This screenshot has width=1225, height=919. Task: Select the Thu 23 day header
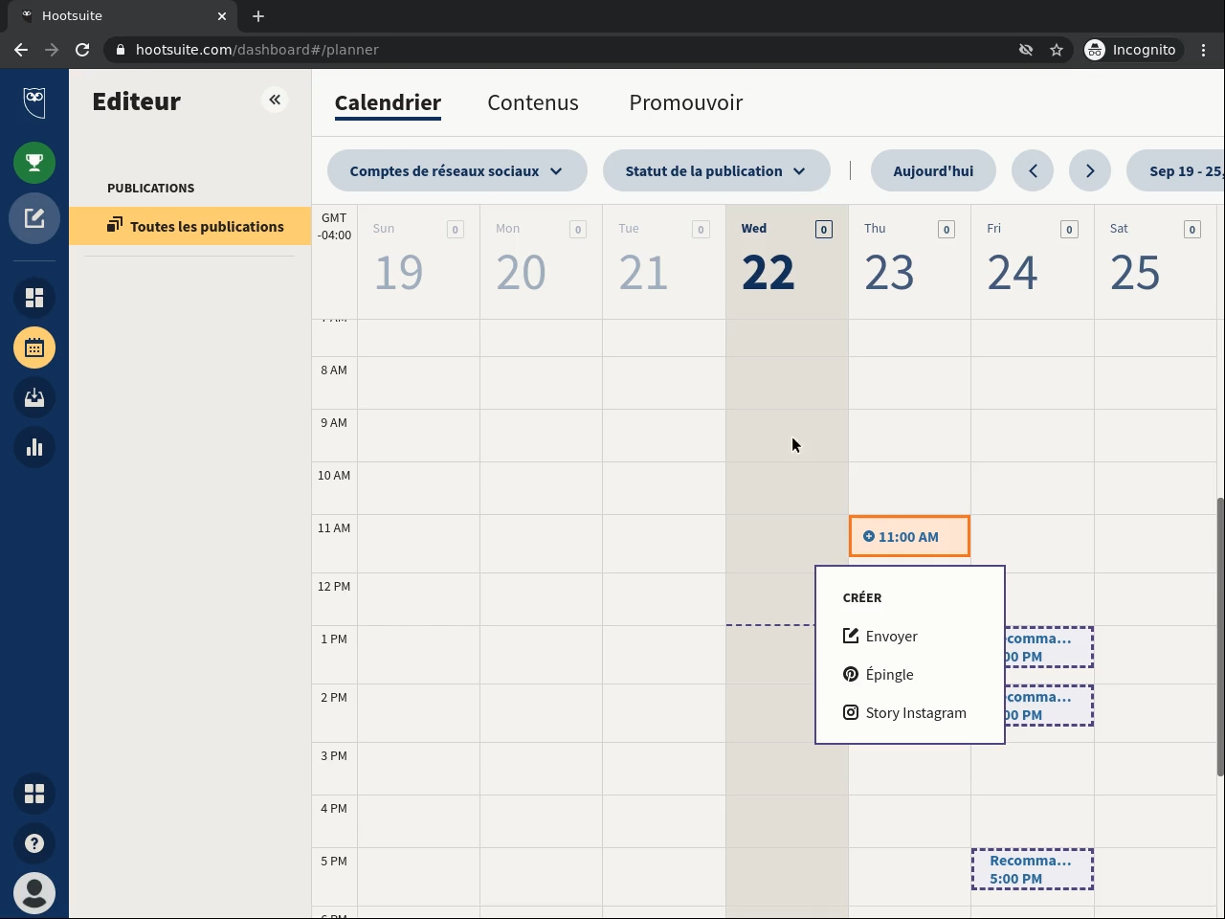[x=909, y=261]
